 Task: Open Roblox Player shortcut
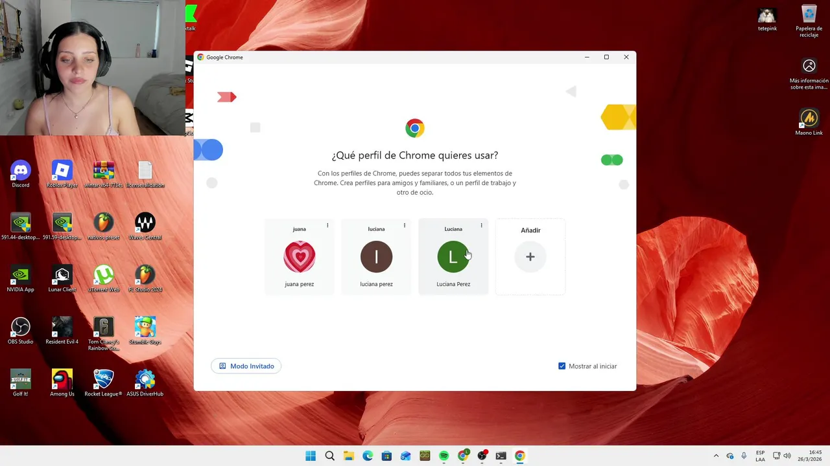click(x=62, y=175)
